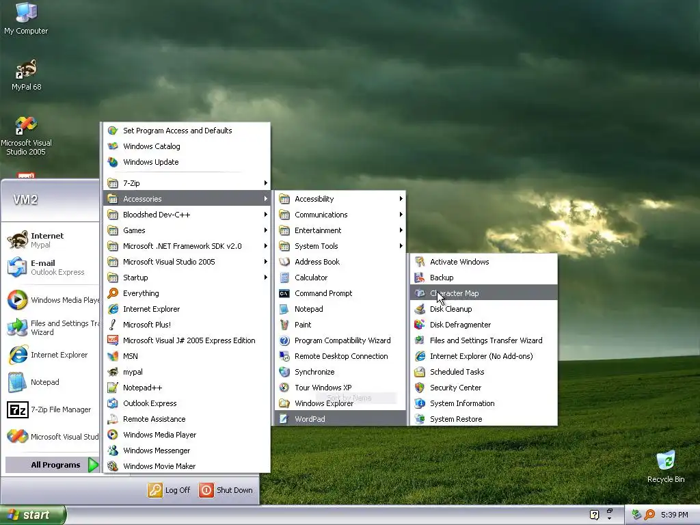Launch Windows Messenger icon
700x525 pixels.
click(x=113, y=450)
